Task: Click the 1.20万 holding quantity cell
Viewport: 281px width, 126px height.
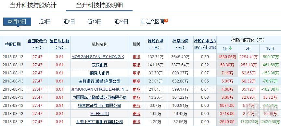Action: click(156, 122)
